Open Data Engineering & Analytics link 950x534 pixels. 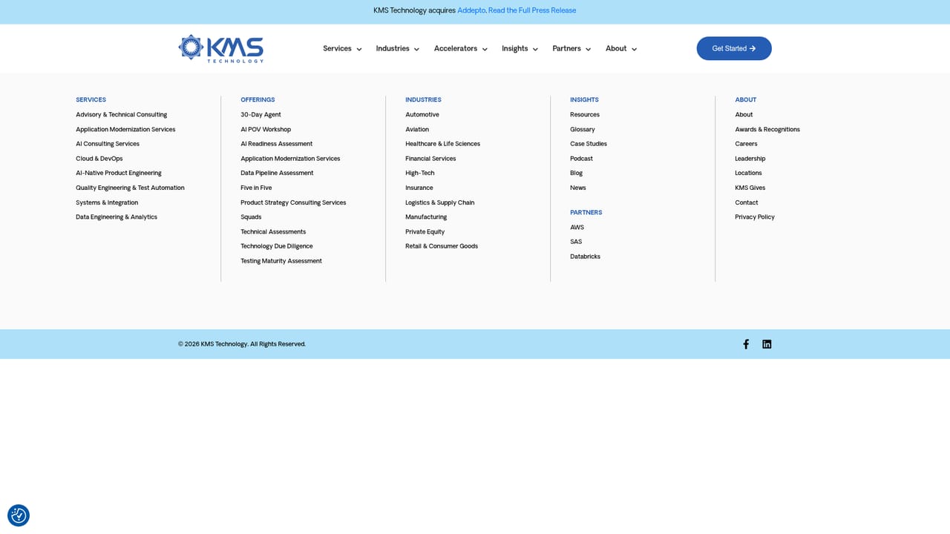tap(117, 217)
